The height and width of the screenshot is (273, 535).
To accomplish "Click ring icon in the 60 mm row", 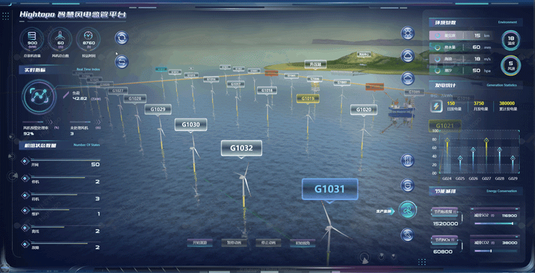I will pyautogui.click(x=437, y=47).
